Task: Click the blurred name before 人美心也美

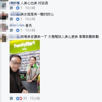Action: (14, 3)
